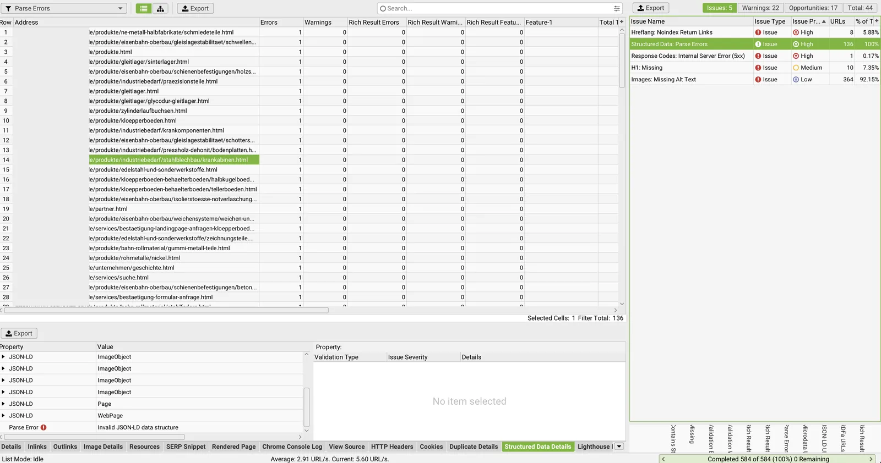Open the HTTP Headers bottom tab
This screenshot has width=881, height=463.
(x=392, y=447)
